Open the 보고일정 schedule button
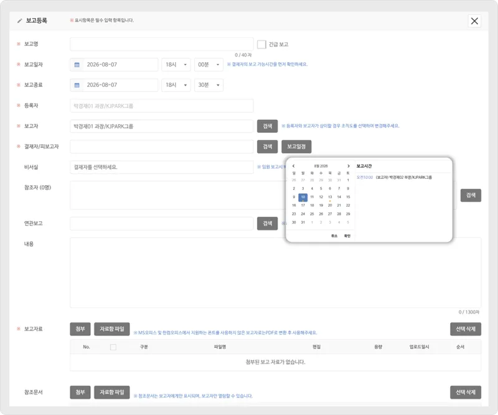The width and height of the screenshot is (498, 415). [x=296, y=147]
